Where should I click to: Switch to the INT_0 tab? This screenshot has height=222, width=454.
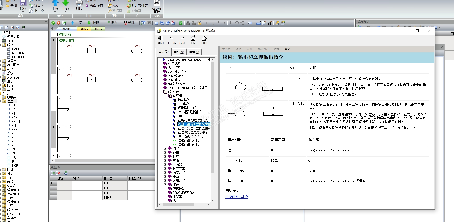pyautogui.click(x=99, y=29)
